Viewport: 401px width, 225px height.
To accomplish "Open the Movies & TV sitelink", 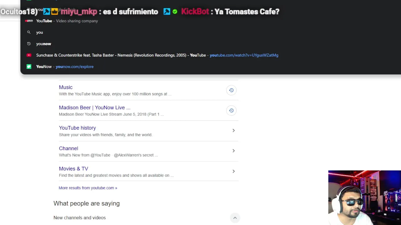I will 73,169.
